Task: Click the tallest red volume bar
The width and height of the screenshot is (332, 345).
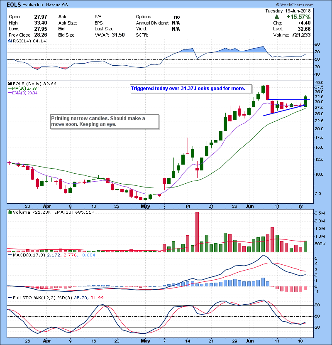Action: [x=197, y=232]
